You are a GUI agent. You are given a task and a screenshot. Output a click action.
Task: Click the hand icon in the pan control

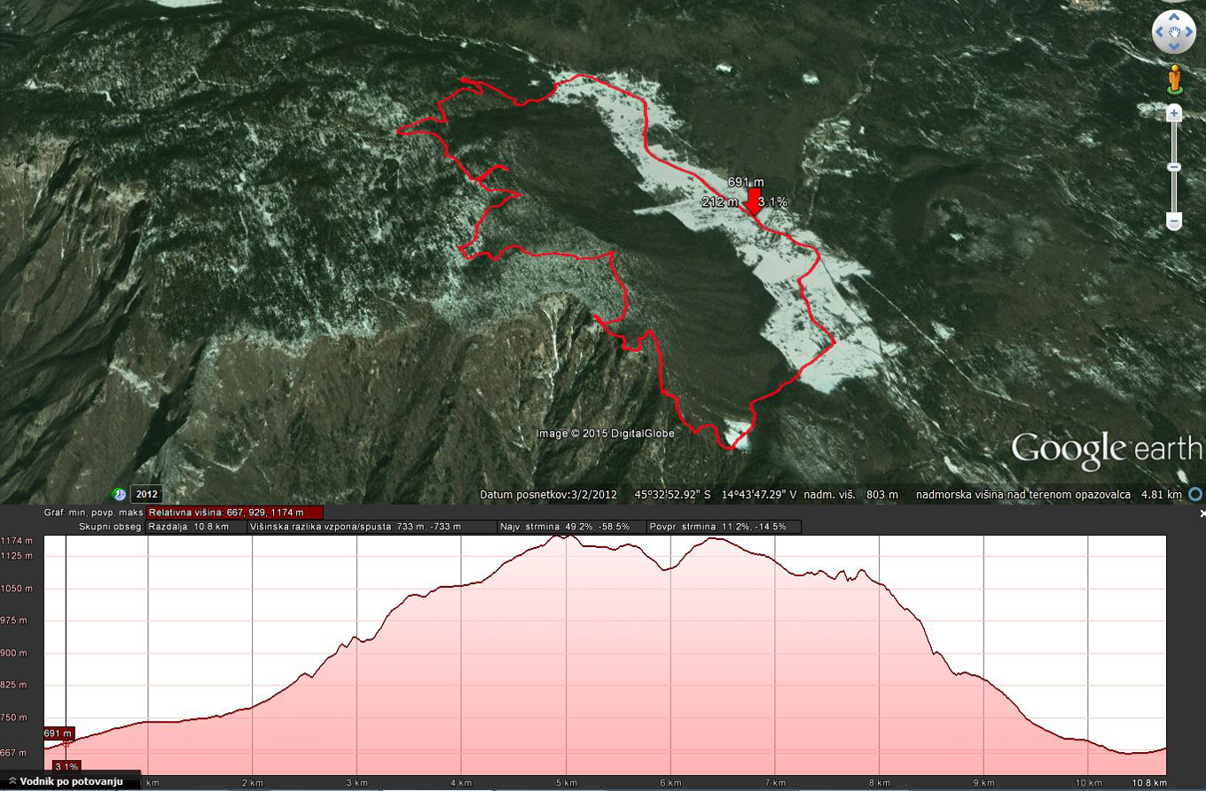coord(1174,33)
